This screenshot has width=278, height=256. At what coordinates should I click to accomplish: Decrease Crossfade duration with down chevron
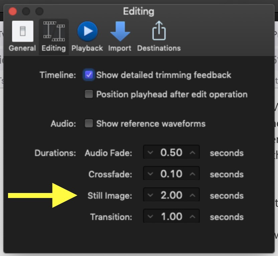pos(150,174)
